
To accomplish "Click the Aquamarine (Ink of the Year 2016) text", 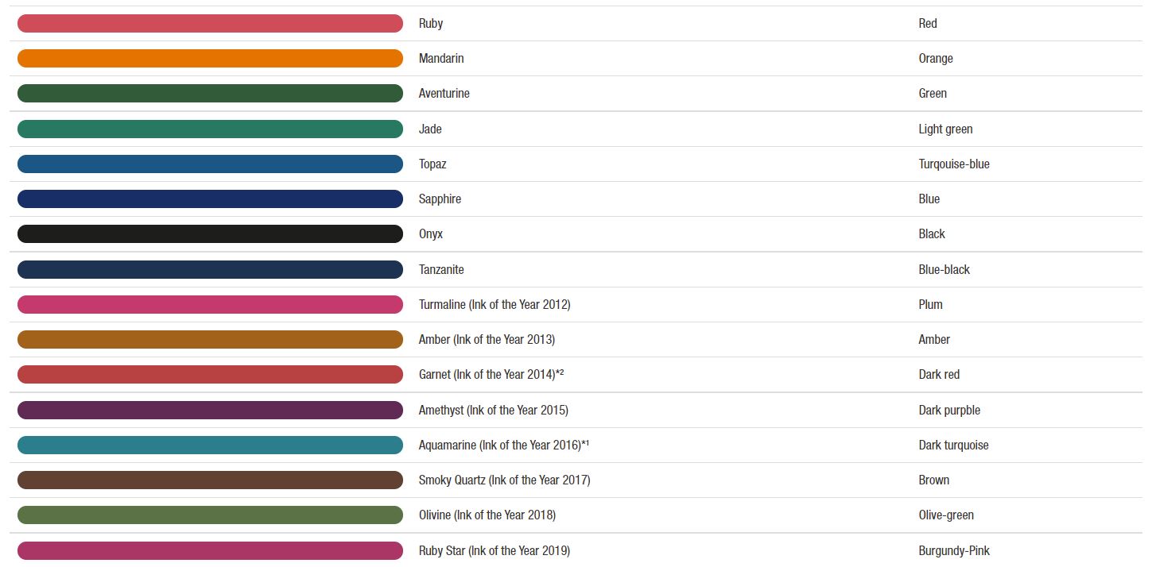I will coord(504,445).
